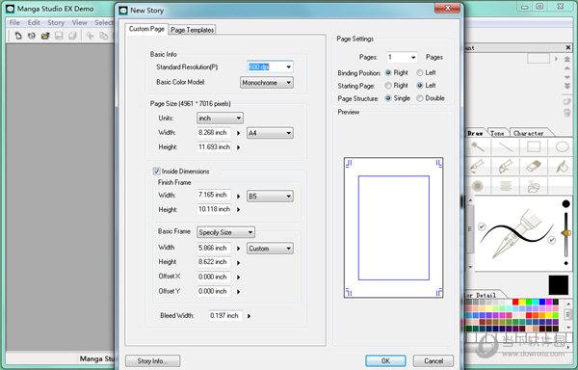Open the A4 page size preset dropdown
578x370 pixels.
(270, 133)
